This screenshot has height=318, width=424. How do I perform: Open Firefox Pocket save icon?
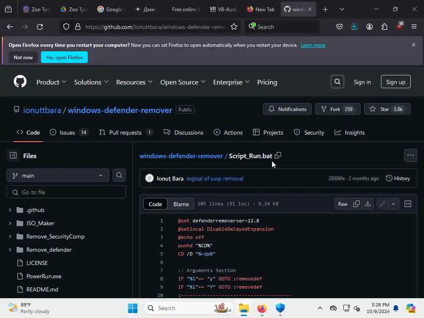[x=340, y=27]
